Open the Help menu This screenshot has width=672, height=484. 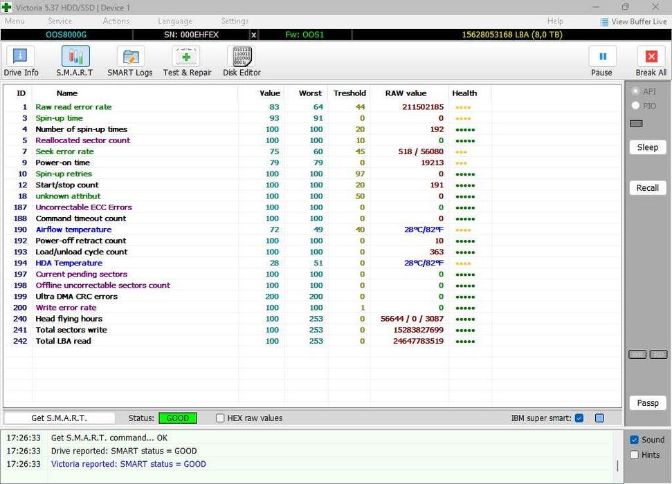click(x=555, y=21)
